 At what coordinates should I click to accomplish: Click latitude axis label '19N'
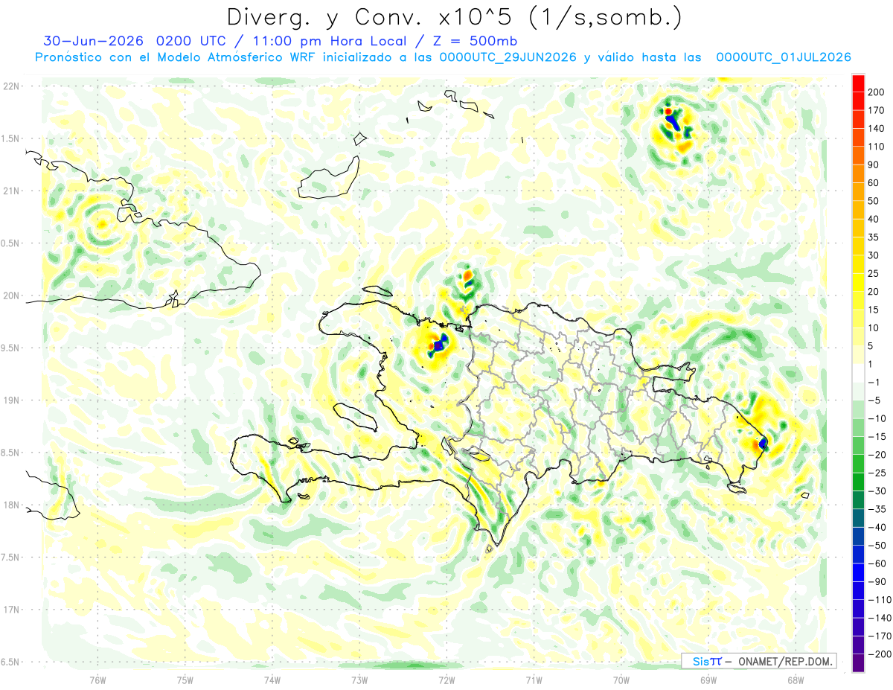click(11, 400)
